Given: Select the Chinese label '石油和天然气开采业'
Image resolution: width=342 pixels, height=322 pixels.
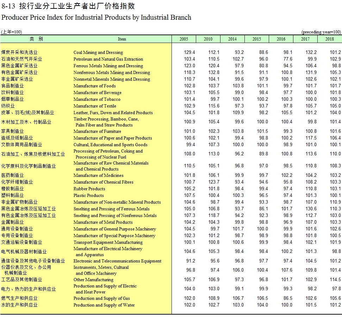Looking at the screenshot, I should click(21, 59).
